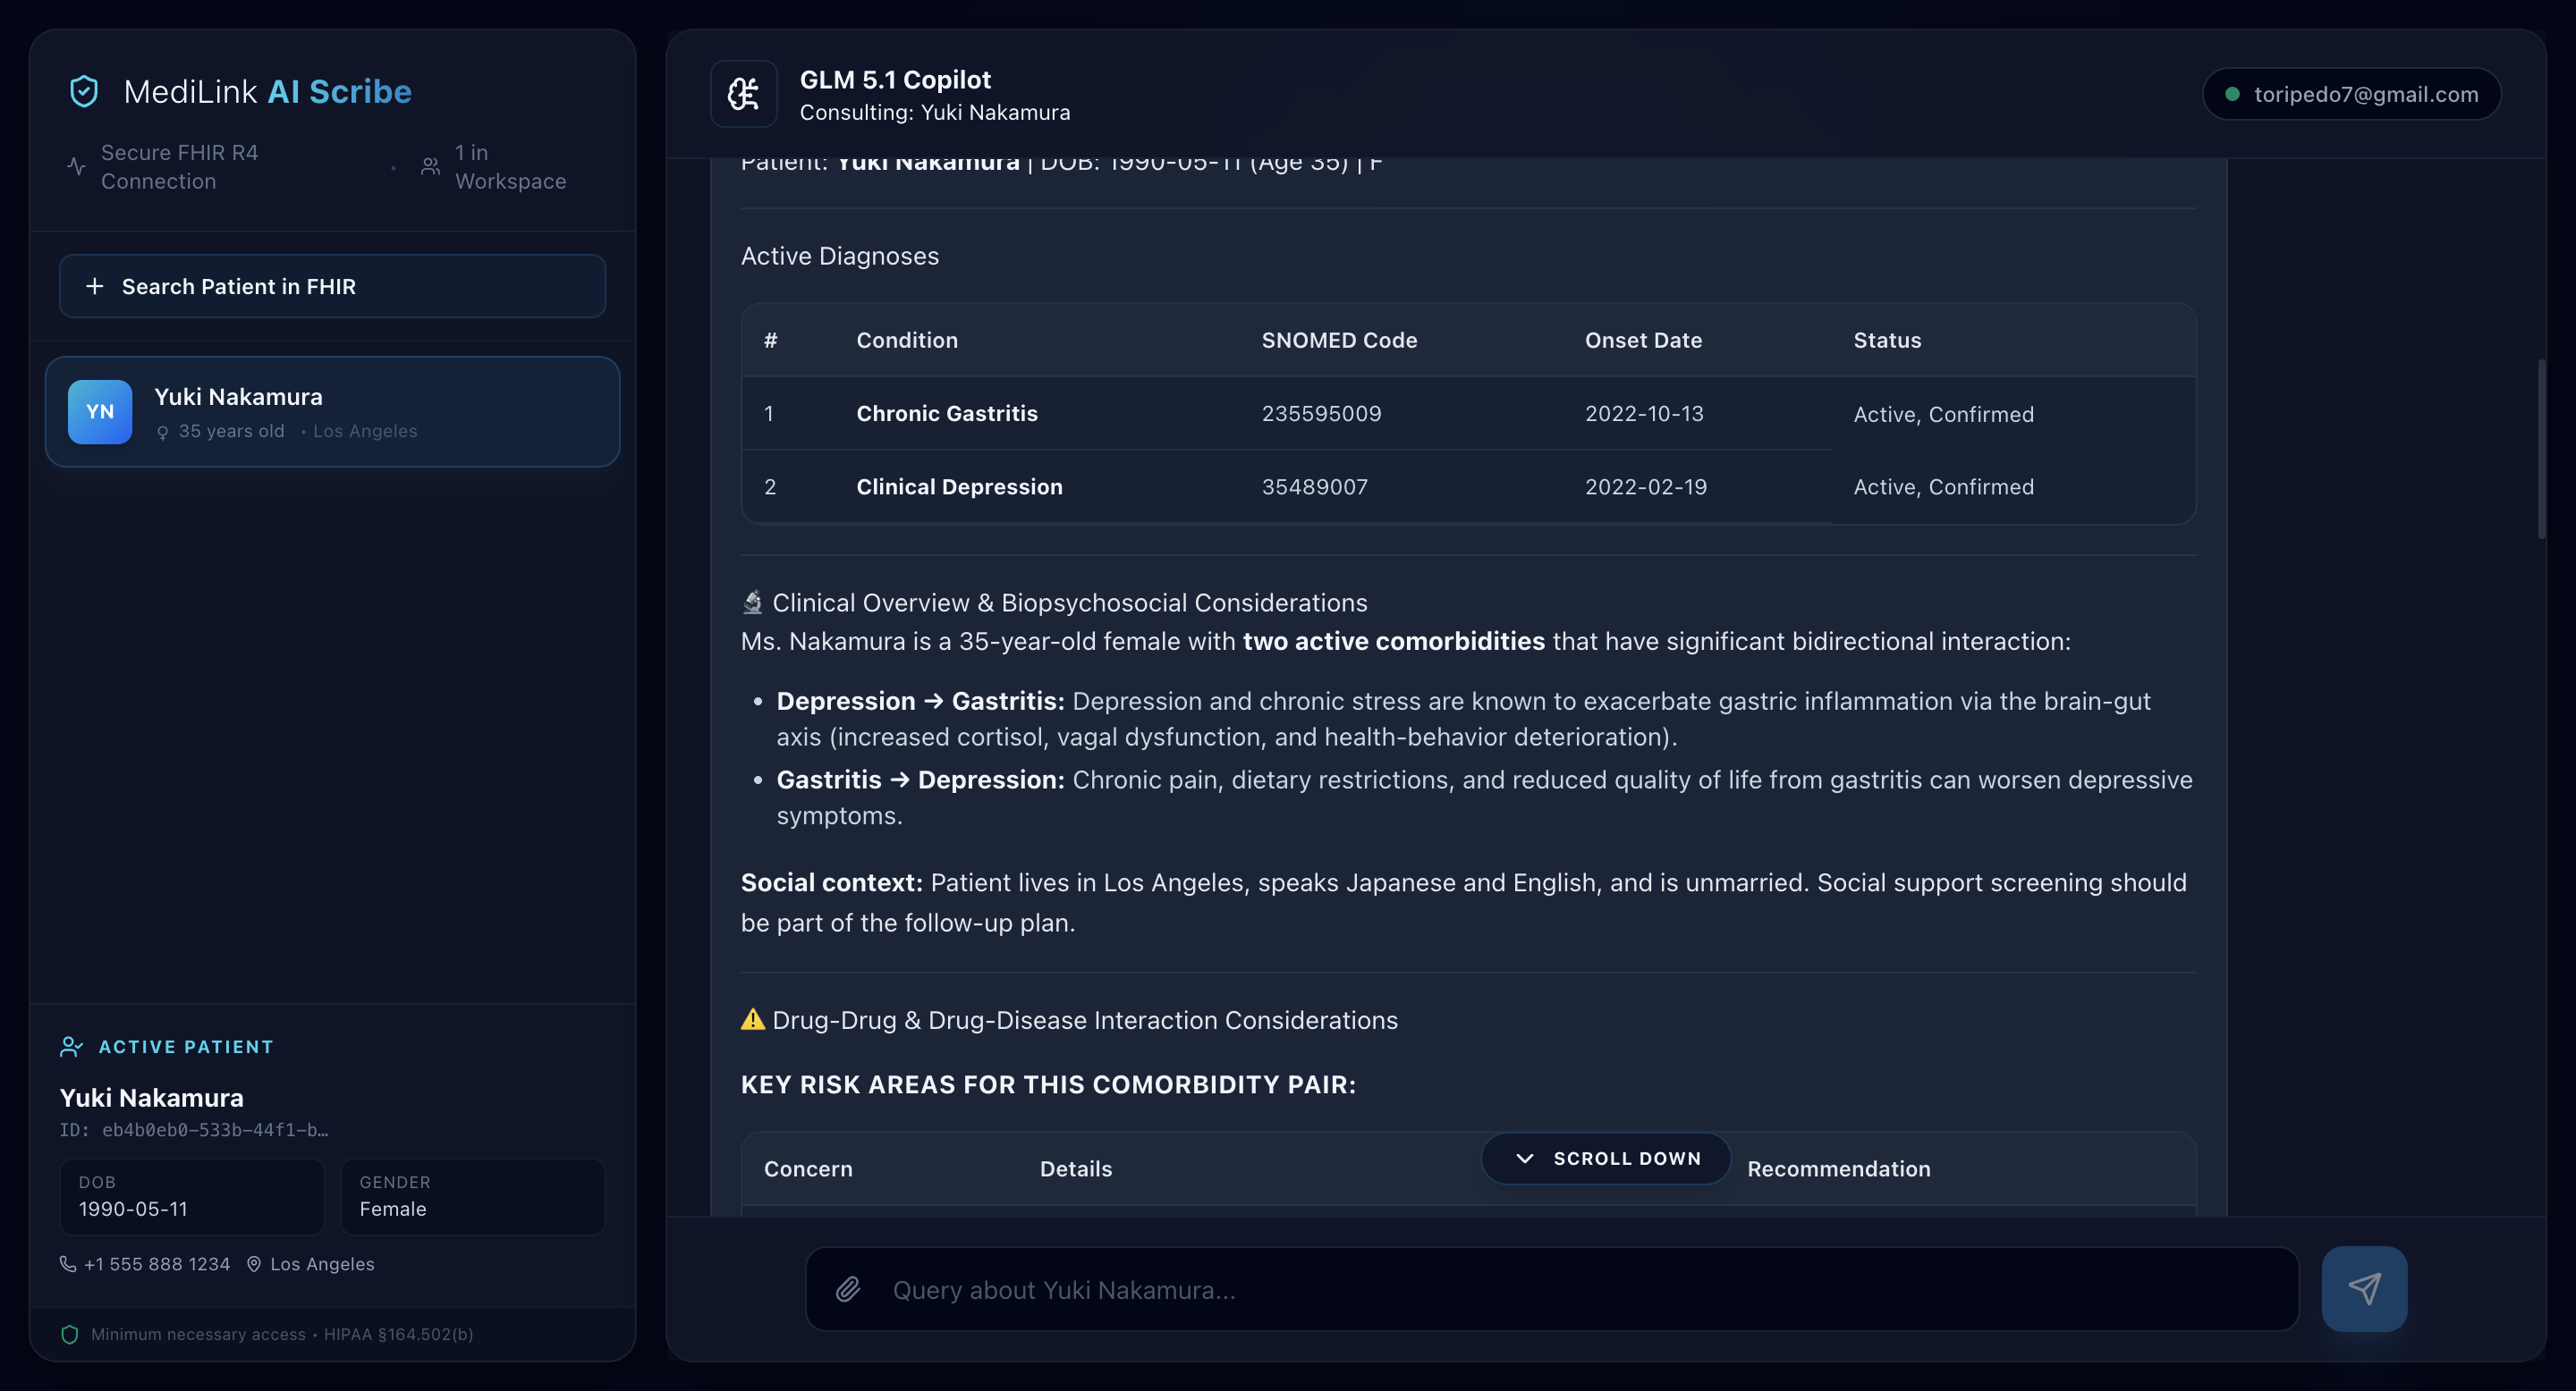Click the paperclip attachment icon

(x=848, y=1289)
